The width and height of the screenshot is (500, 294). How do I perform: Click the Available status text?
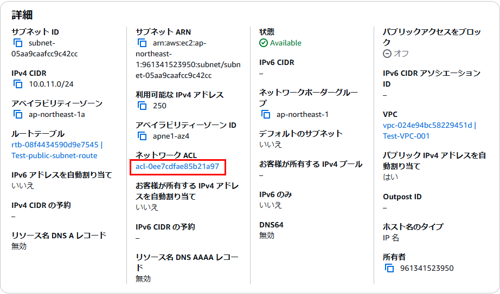click(x=286, y=43)
